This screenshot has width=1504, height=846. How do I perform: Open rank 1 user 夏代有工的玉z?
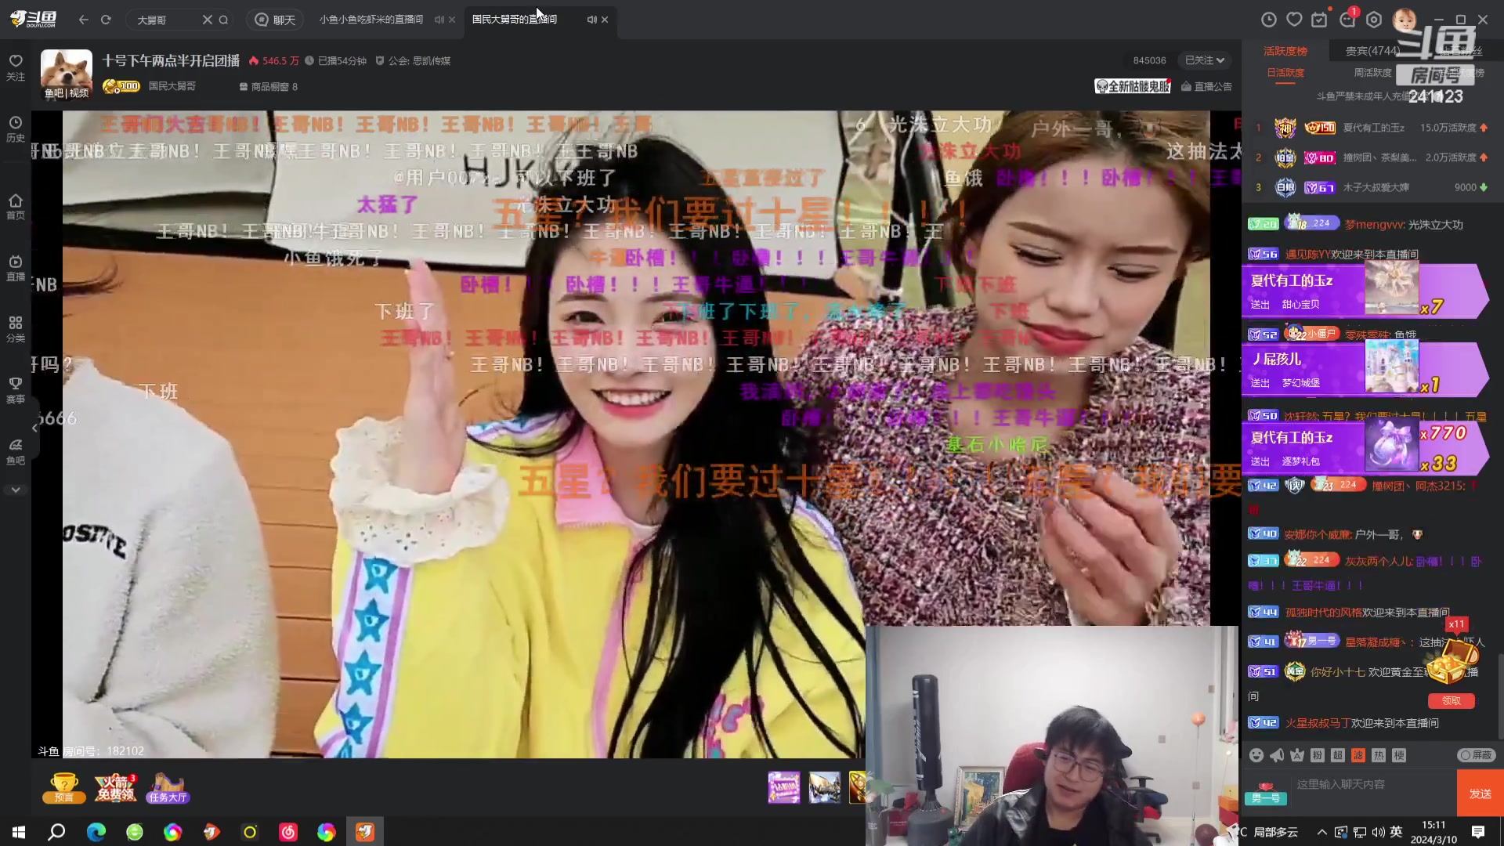(1373, 128)
